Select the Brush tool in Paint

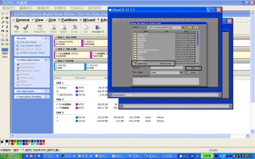coord(7,27)
